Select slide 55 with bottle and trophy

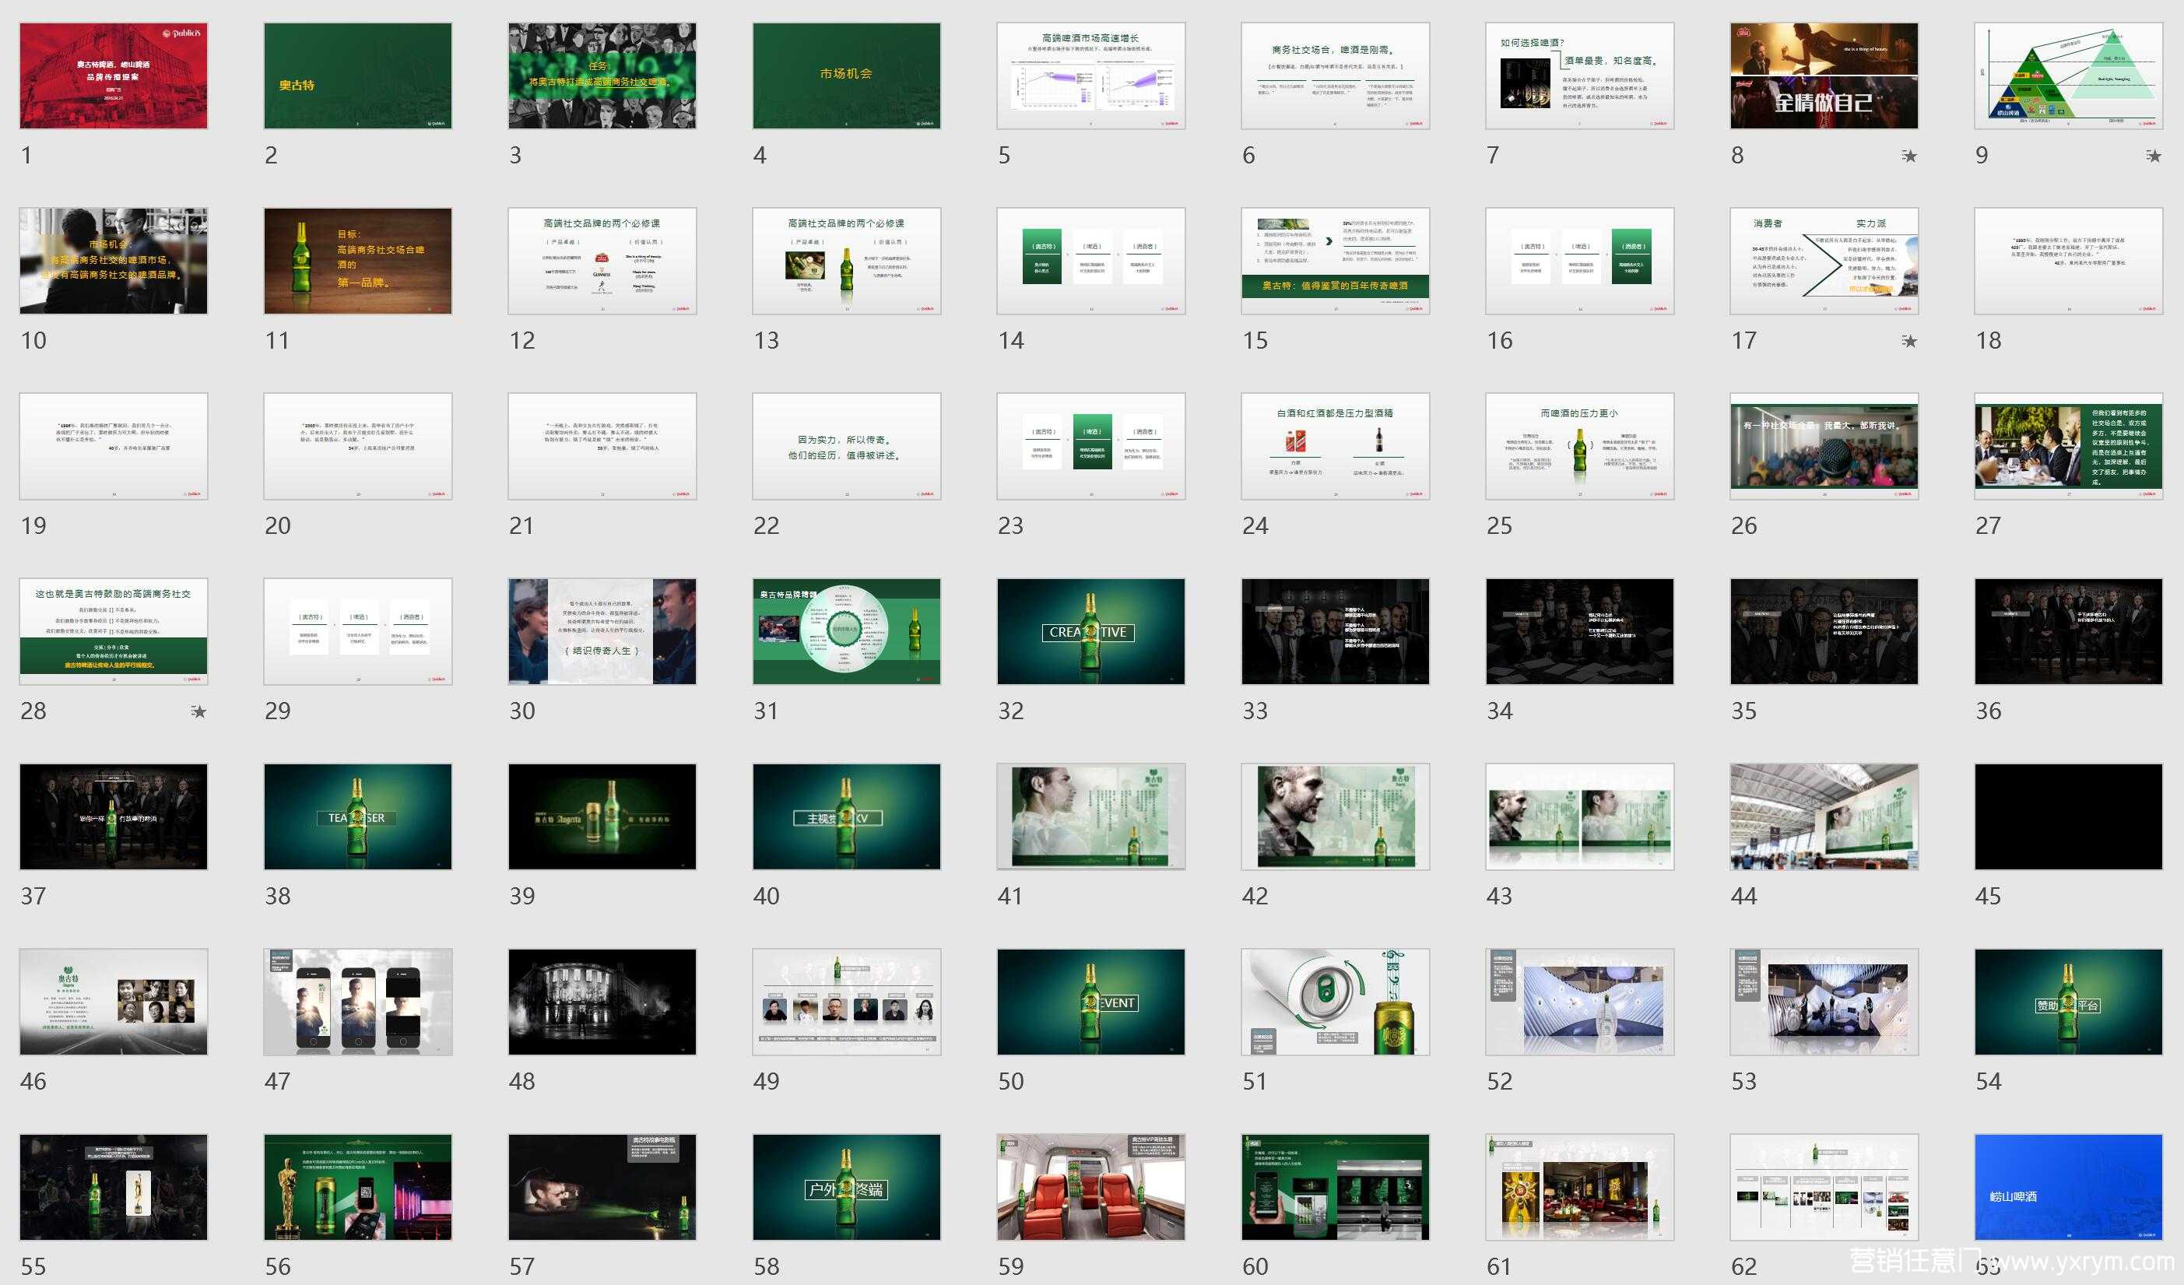pos(114,1188)
